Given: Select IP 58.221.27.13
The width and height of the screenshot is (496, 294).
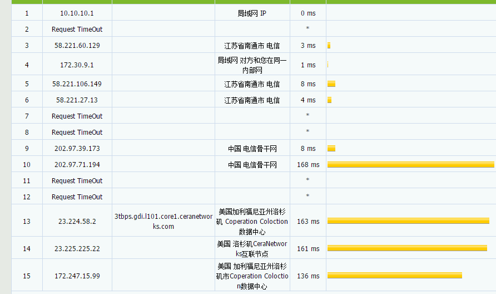Looking at the screenshot, I should coord(77,100).
